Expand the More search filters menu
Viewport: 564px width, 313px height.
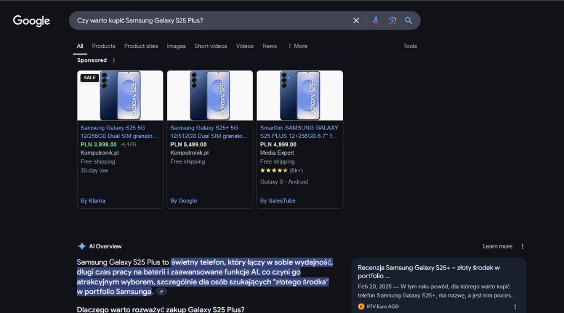[298, 46]
